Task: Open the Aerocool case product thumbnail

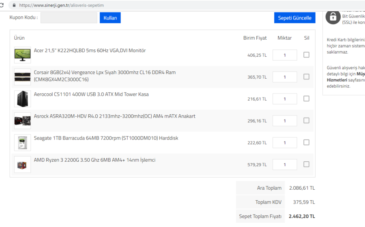Action: click(x=22, y=99)
